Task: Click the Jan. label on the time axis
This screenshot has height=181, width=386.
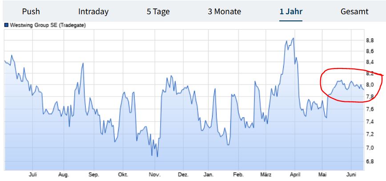Action: (x=208, y=175)
